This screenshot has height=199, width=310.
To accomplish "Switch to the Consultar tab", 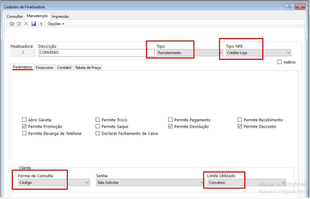I will click(x=15, y=16).
